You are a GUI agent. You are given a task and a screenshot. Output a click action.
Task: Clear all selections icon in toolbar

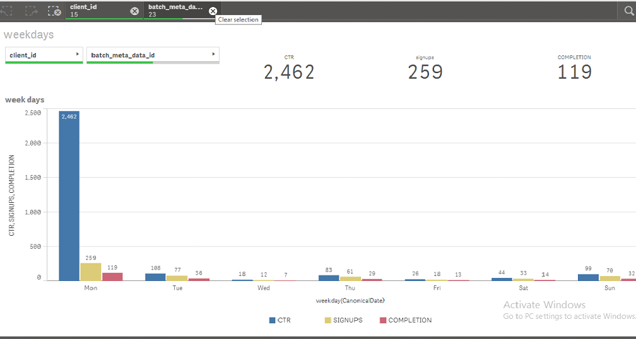pos(54,11)
